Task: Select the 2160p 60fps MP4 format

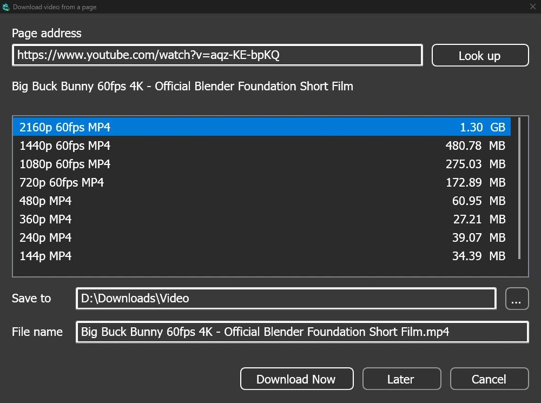Action: 261,127
